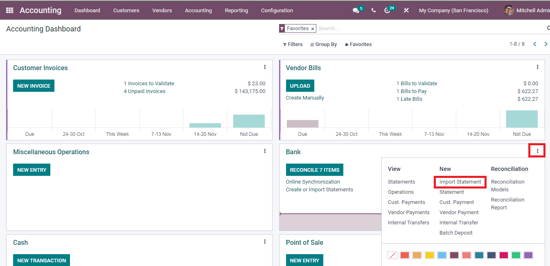Open the Favorites dropdown

[x=358, y=44]
